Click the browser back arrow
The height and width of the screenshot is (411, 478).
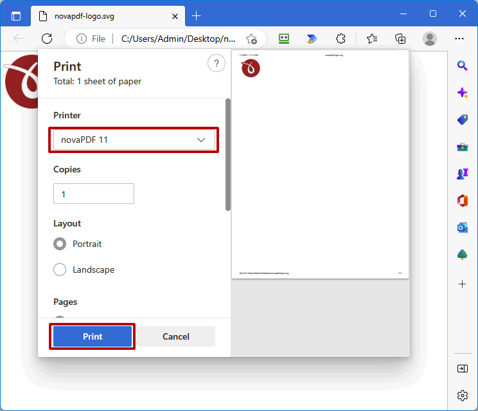pos(19,39)
